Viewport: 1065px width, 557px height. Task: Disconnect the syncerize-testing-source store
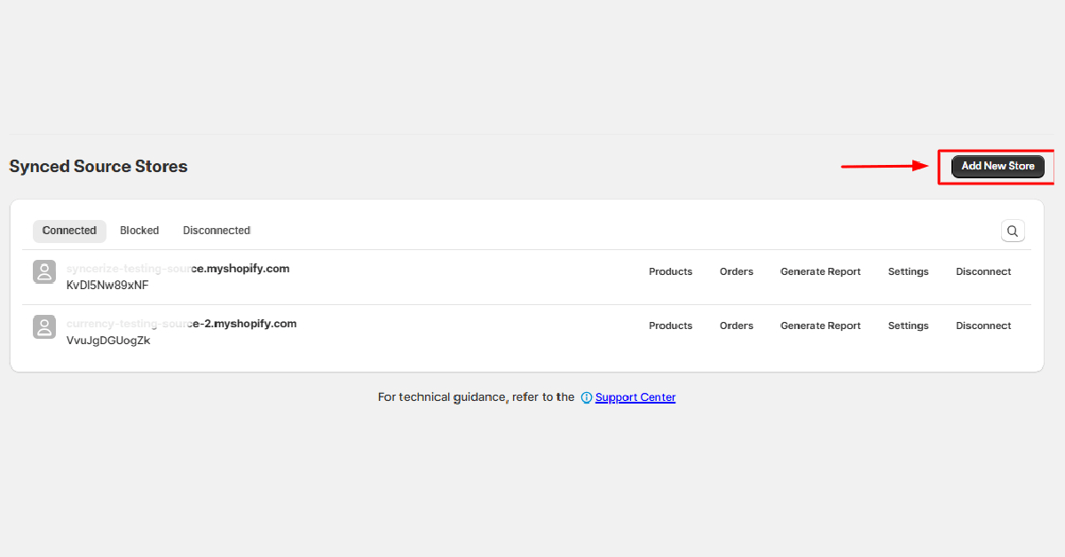tap(983, 272)
